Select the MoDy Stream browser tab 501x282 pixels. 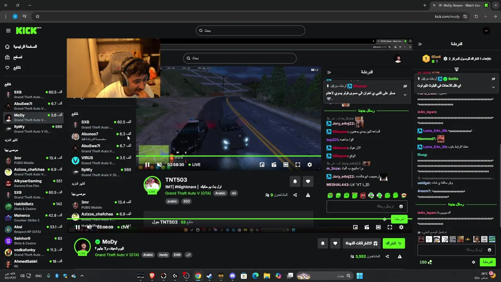coord(460,5)
